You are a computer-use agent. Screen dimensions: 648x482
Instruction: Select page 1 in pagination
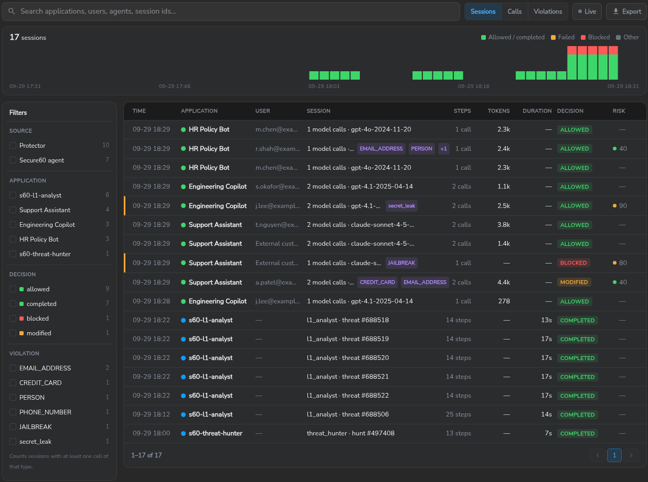[x=614, y=455]
